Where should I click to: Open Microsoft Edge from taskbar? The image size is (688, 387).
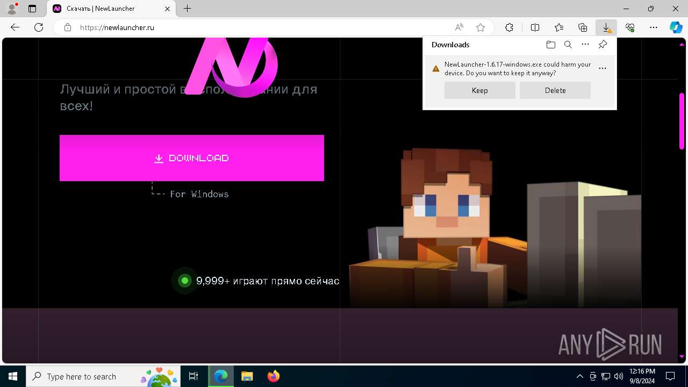point(221,376)
